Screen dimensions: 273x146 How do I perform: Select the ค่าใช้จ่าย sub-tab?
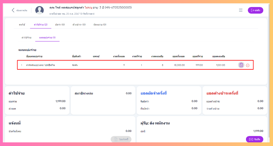tap(26, 38)
